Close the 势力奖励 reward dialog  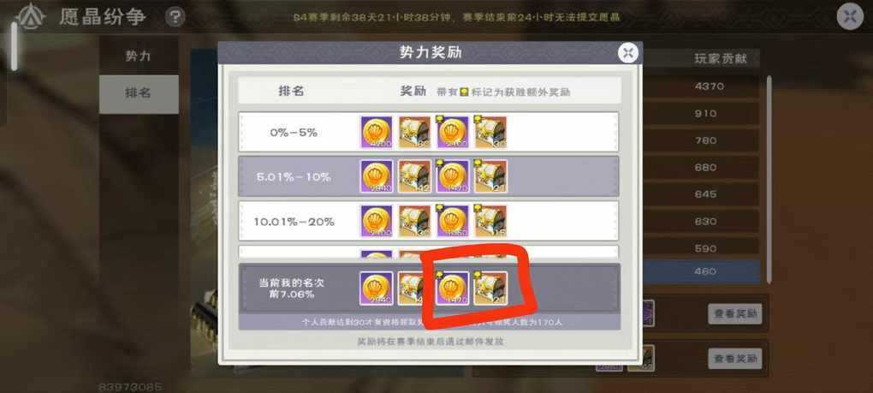point(628,53)
